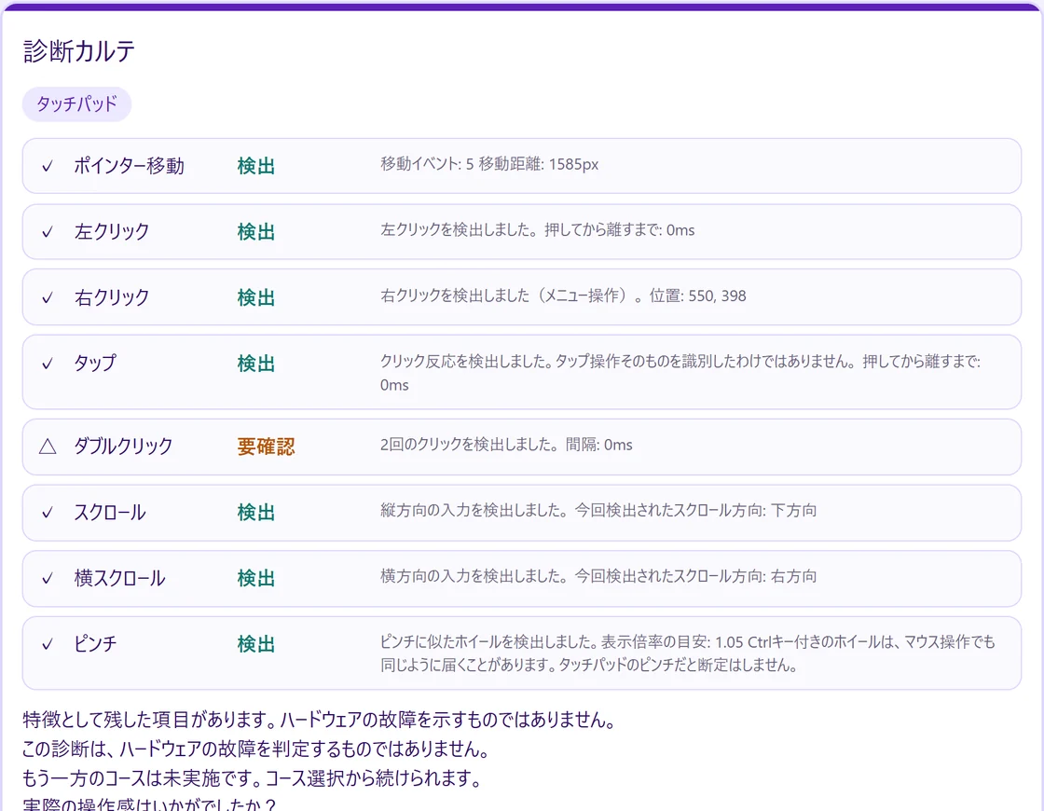Click the 検出 status in 右クリック row
The height and width of the screenshot is (811, 1044).
(256, 297)
